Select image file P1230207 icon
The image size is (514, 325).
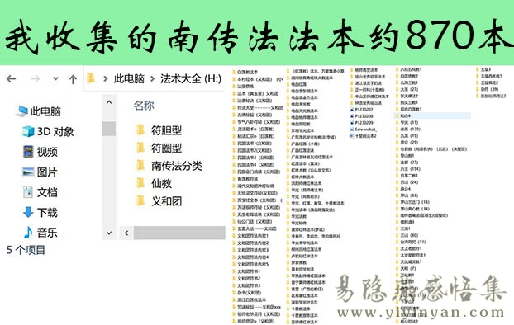(x=352, y=110)
